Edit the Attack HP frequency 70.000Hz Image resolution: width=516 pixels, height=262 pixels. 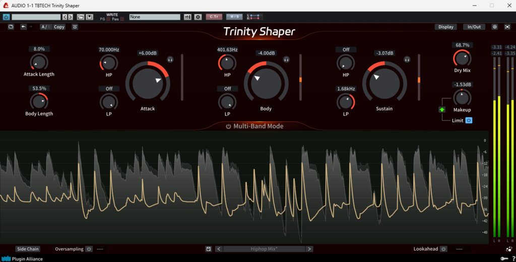[109, 50]
